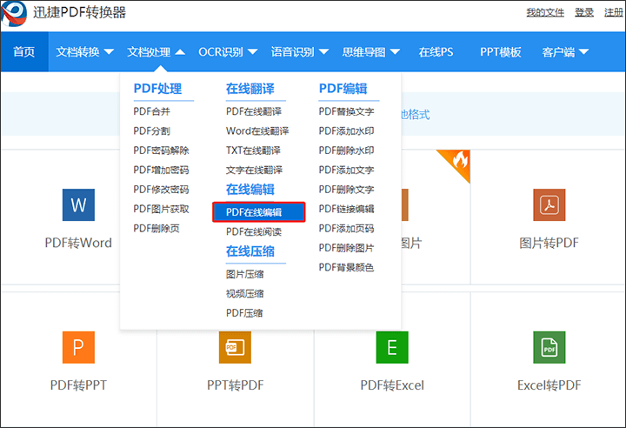Select PDF删除页 menu entry
Image resolution: width=626 pixels, height=428 pixels.
pyautogui.click(x=156, y=229)
